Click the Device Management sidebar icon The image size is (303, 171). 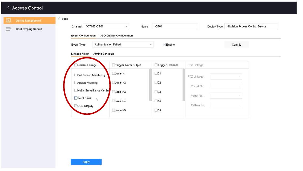click(8, 21)
